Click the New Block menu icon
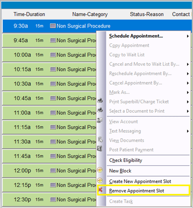The width and height of the screenshot is (193, 208). (x=100, y=170)
